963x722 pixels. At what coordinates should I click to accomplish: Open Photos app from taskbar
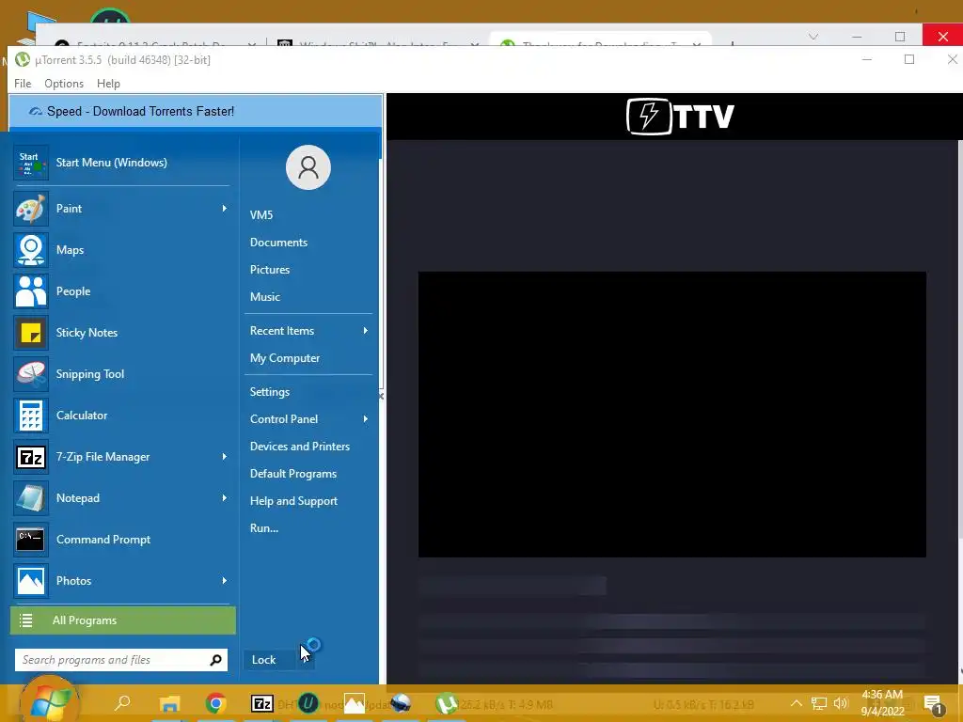click(354, 703)
